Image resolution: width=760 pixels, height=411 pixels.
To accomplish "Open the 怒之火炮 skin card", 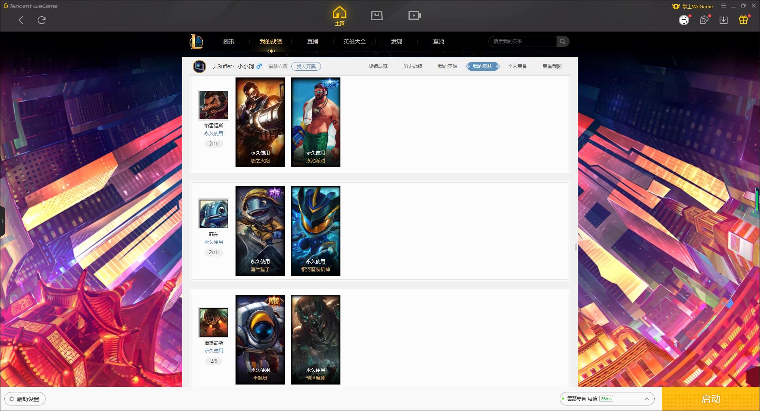I will (260, 122).
